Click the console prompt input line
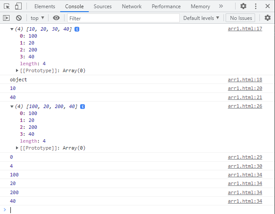 point(140,210)
